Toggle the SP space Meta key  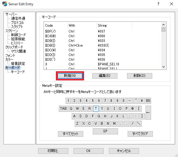(x=105, y=131)
